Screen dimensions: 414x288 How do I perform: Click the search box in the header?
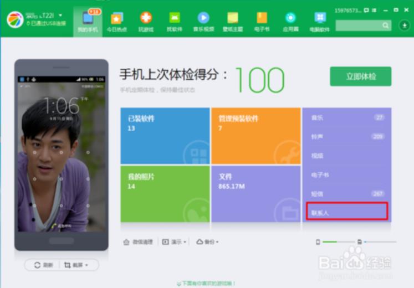point(364,25)
